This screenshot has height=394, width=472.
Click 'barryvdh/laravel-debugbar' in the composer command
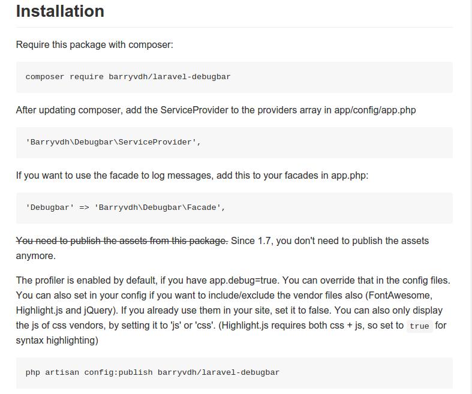170,77
